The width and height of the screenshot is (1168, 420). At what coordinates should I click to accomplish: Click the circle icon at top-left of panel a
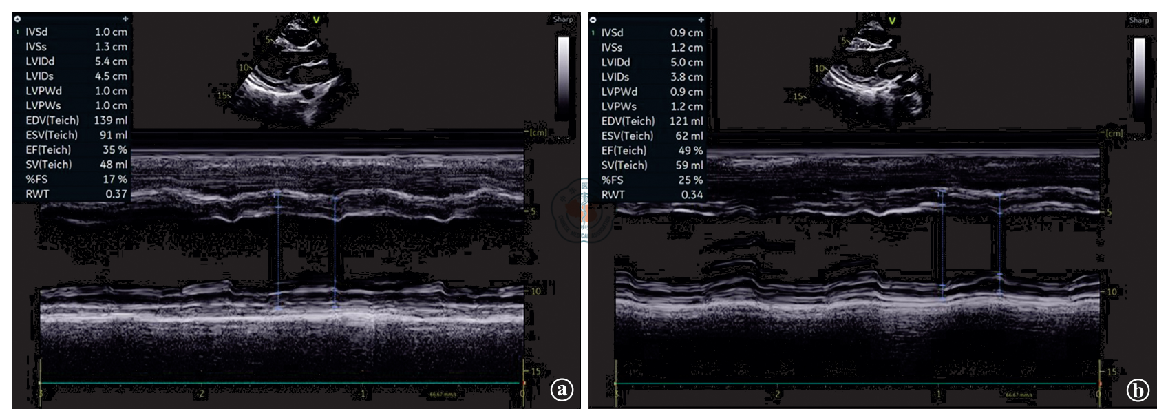click(x=17, y=19)
